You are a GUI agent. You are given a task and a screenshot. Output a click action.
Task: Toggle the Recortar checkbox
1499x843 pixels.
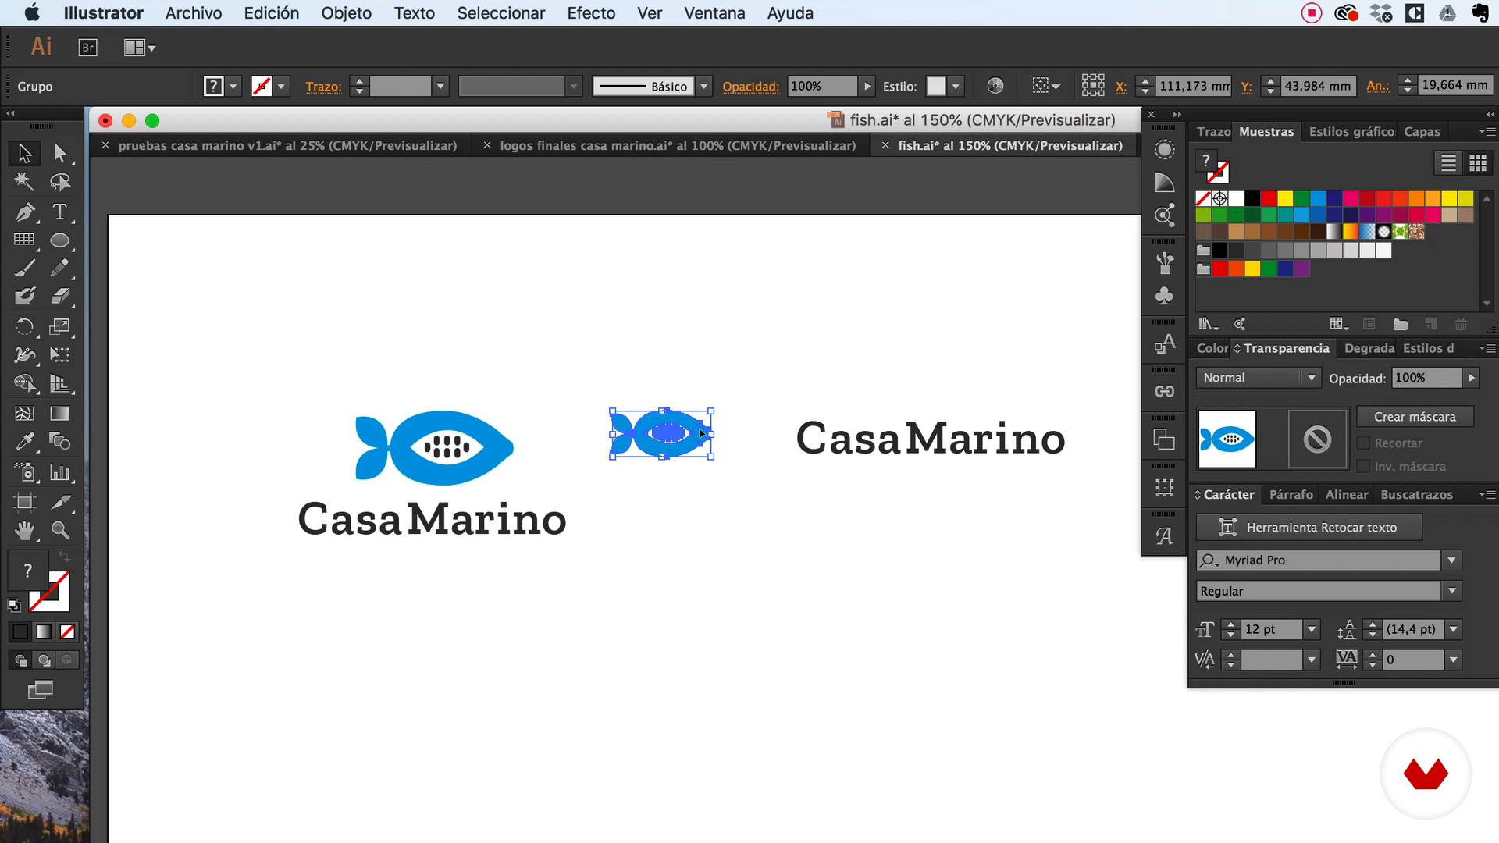[x=1363, y=443]
